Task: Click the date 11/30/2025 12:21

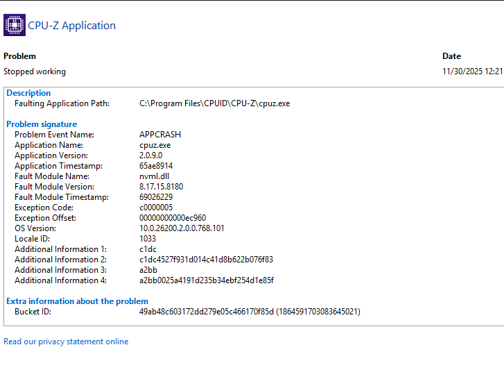Action: coord(473,71)
